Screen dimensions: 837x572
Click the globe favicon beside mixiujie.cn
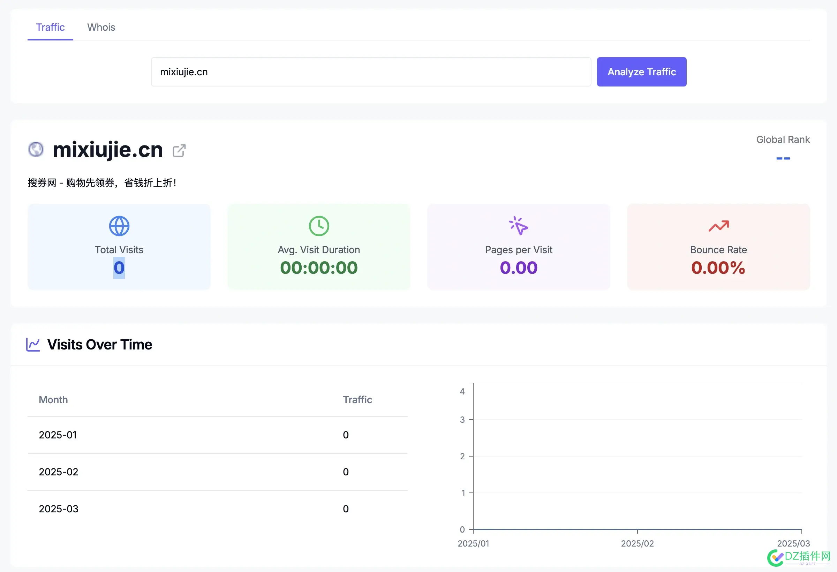click(36, 150)
